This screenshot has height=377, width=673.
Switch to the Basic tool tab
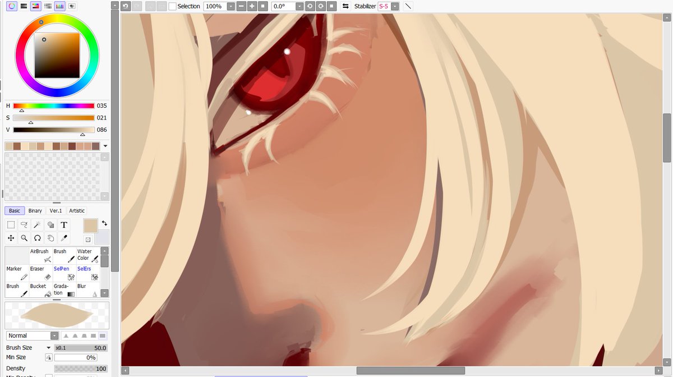(x=15, y=211)
